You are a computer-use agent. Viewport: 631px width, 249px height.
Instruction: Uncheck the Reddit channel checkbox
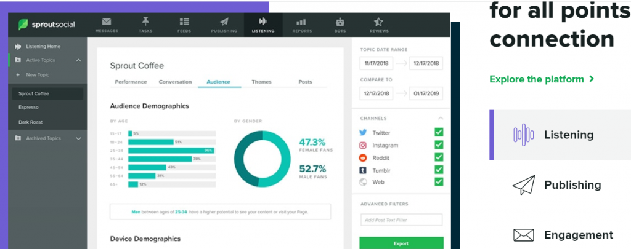(x=439, y=157)
